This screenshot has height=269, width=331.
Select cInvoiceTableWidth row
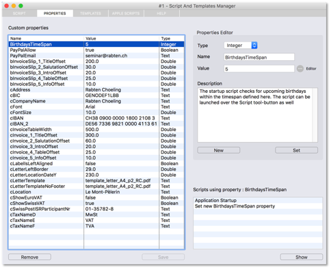pos(96,130)
